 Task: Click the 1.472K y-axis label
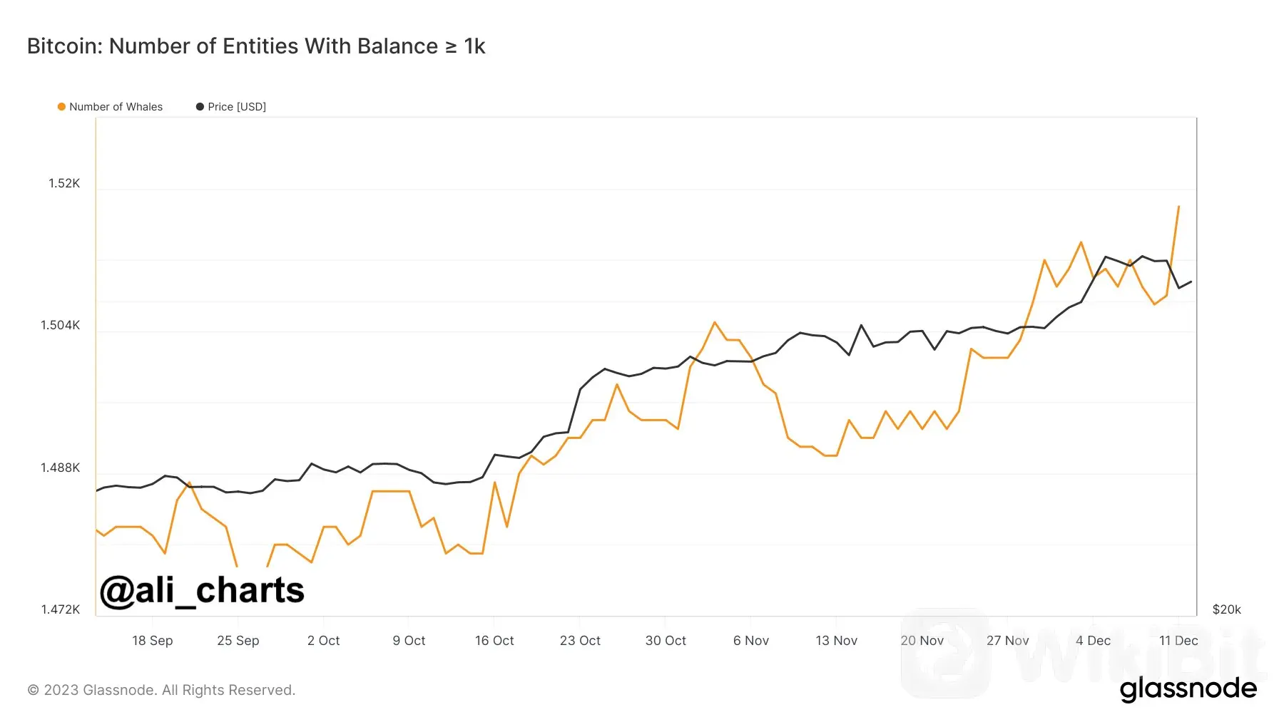[60, 609]
